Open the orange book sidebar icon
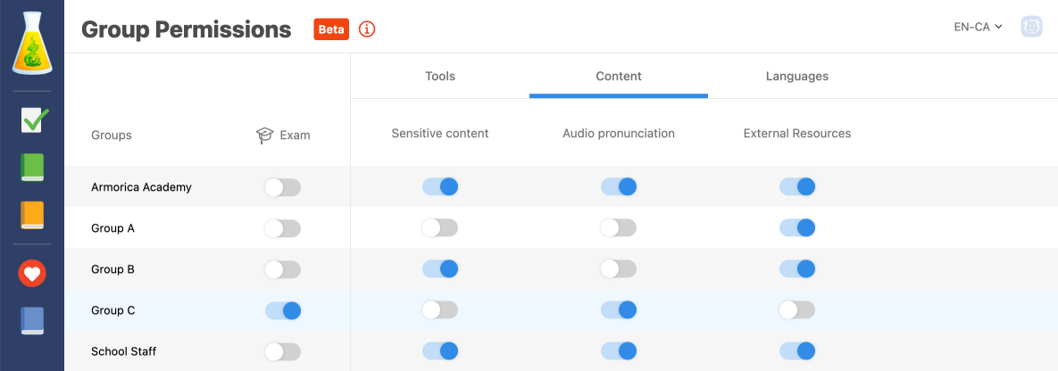The width and height of the screenshot is (1058, 371). pyautogui.click(x=32, y=216)
